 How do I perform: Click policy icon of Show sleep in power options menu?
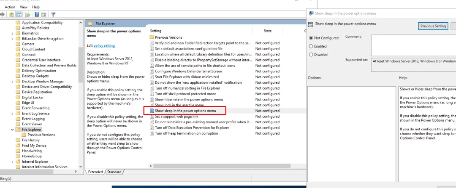pyautogui.click(x=152, y=111)
